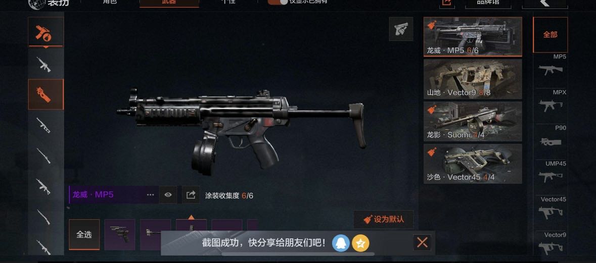
Task: Expand the selected skin part arrow
Action: 191,217
